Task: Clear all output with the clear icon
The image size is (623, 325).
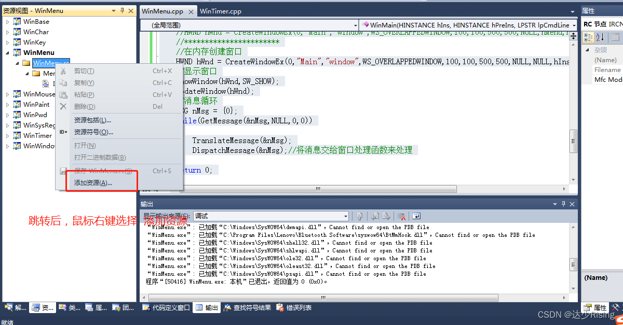Action: (401, 216)
